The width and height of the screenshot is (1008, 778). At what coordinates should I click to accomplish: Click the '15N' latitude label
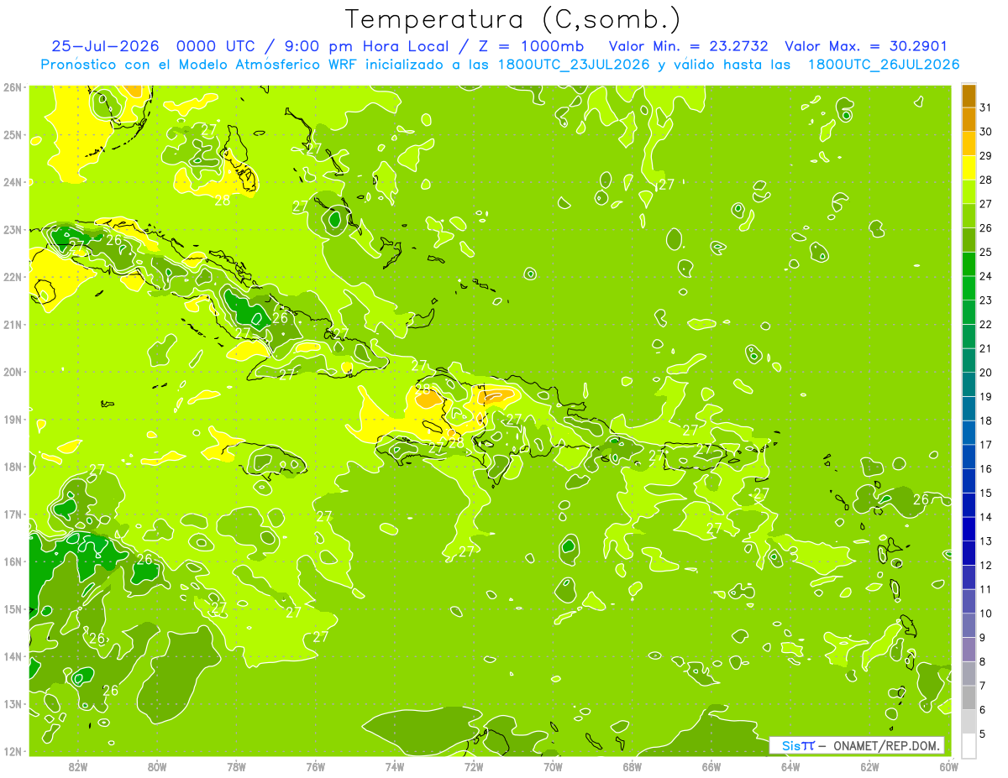pos(12,609)
